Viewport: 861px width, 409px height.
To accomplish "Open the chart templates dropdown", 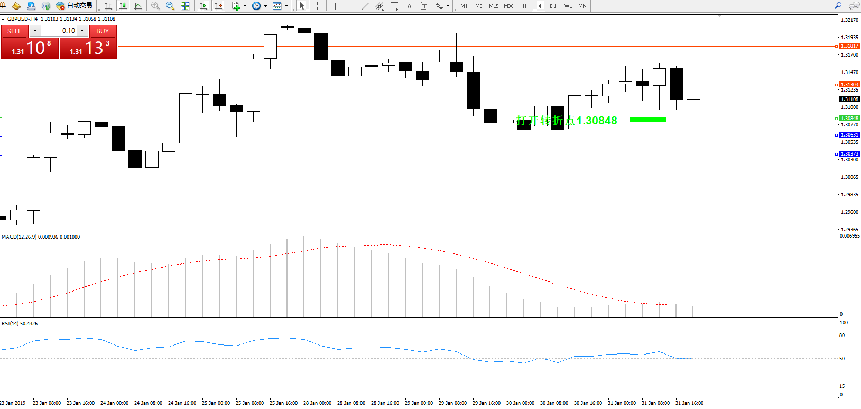I will coord(286,6).
